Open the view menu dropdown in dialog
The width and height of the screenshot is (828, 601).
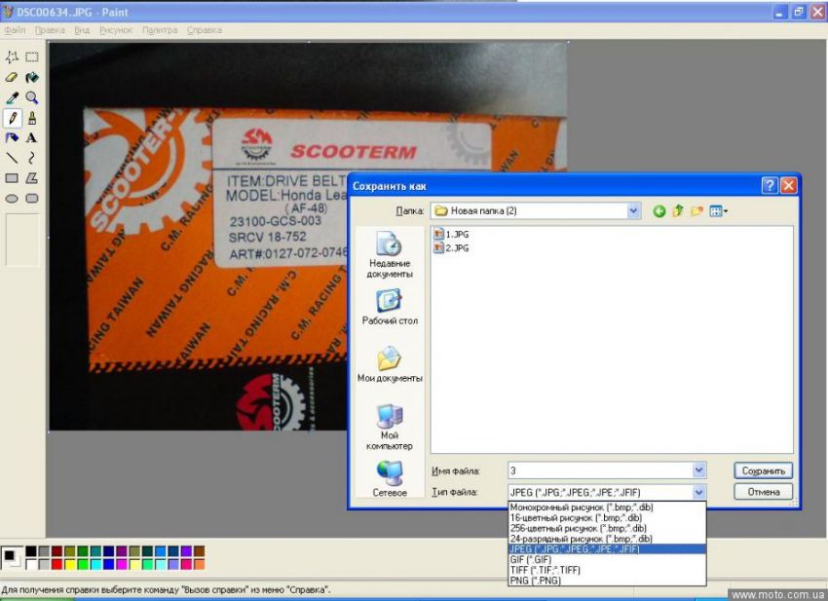719,211
